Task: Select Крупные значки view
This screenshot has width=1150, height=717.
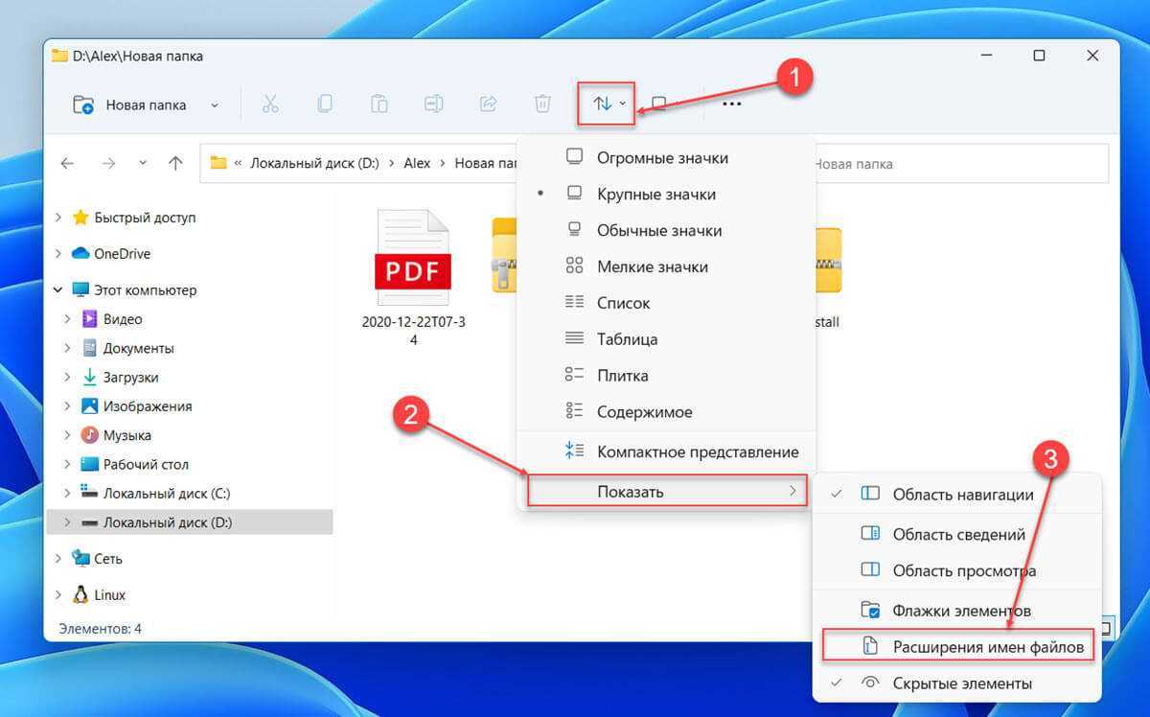Action: coord(666,194)
